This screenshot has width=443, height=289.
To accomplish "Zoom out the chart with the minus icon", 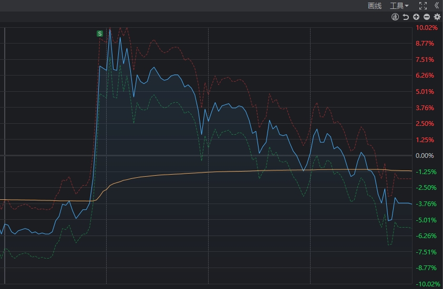I will (427, 17).
